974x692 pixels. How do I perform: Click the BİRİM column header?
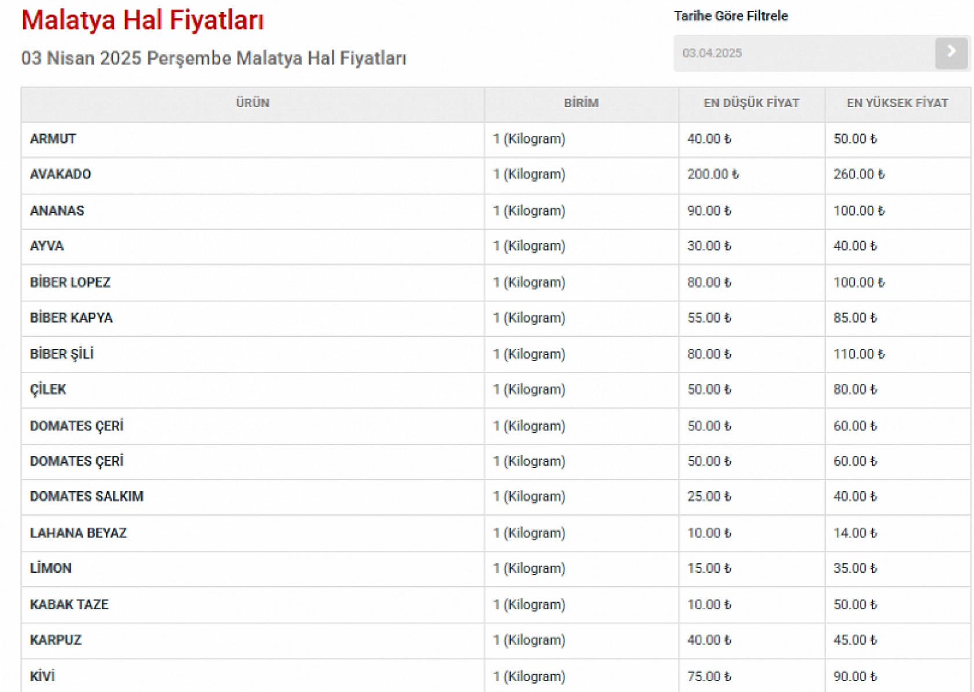(581, 103)
